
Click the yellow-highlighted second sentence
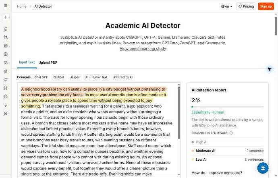pos(93,100)
